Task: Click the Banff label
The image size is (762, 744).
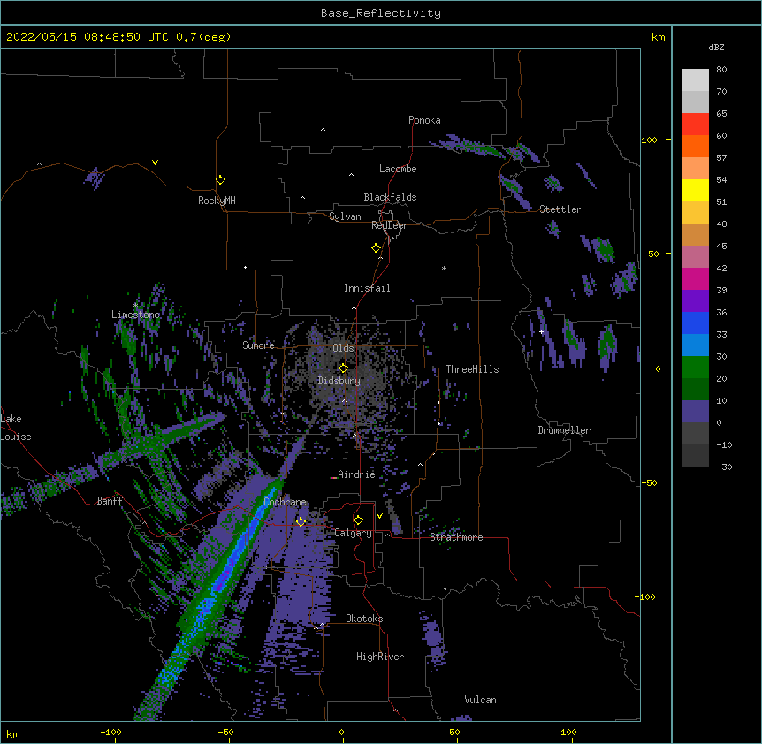Action: (110, 501)
